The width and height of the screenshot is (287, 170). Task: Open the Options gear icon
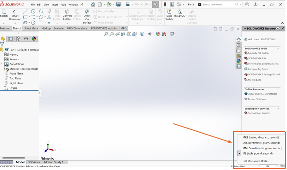[x=179, y=4]
